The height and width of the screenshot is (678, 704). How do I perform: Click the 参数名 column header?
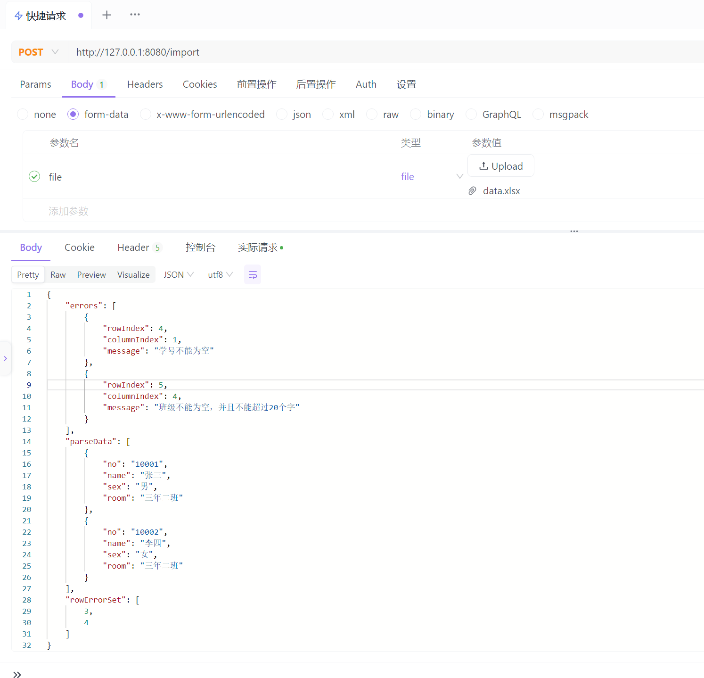pos(64,143)
